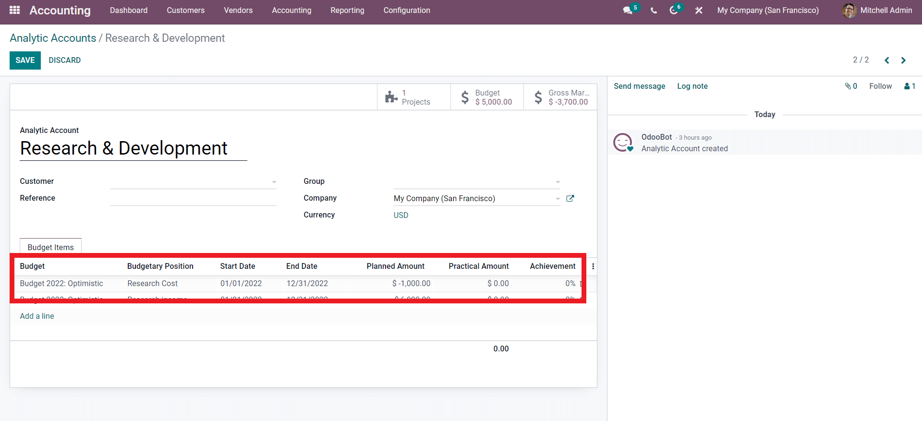Go to next record arrow

pos(903,60)
